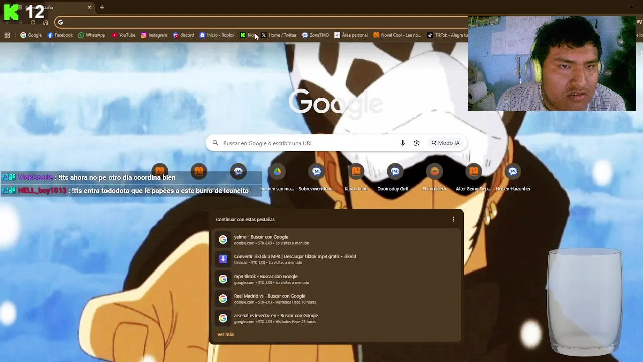
Task: Open the Sobreviviendo a... shortcut
Action: click(x=316, y=177)
